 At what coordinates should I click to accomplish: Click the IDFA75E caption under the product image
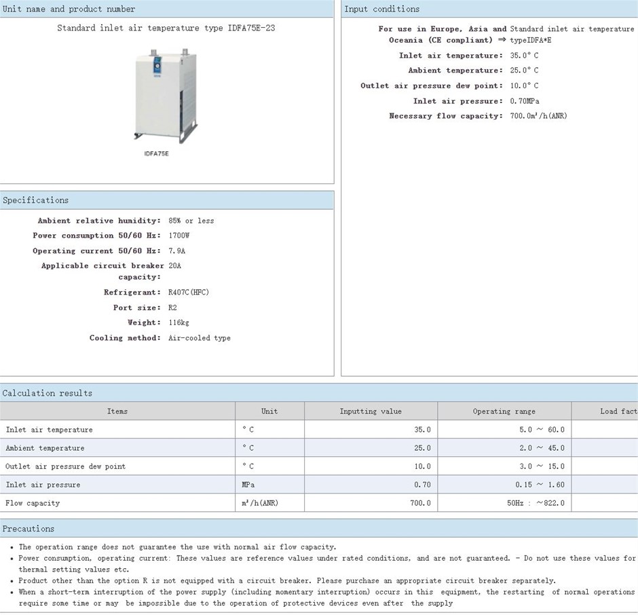[156, 154]
